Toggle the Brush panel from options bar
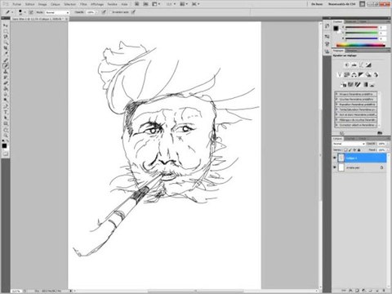 tap(31, 12)
